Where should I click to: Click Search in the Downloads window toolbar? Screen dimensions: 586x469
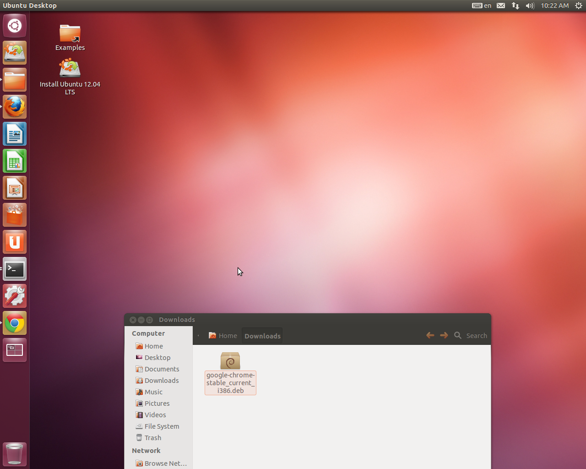pos(471,335)
